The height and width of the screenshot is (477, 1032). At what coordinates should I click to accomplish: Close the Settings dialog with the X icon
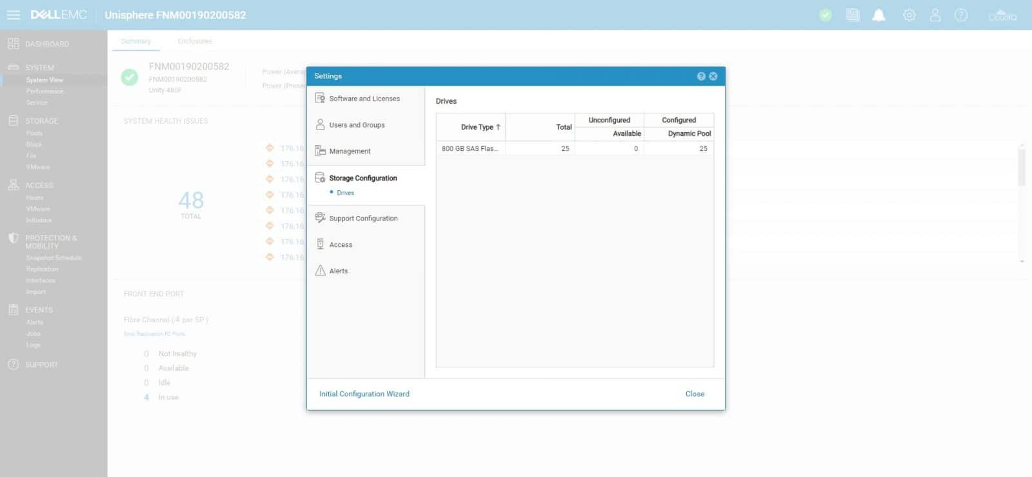(x=713, y=76)
